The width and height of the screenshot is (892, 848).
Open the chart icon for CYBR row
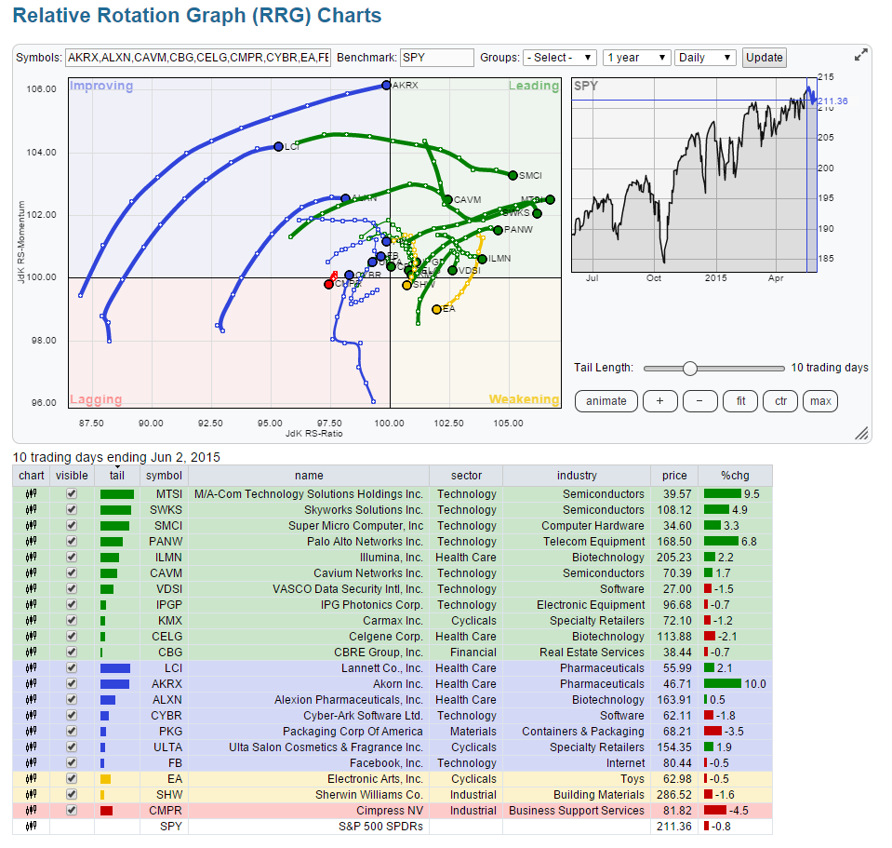(x=32, y=716)
